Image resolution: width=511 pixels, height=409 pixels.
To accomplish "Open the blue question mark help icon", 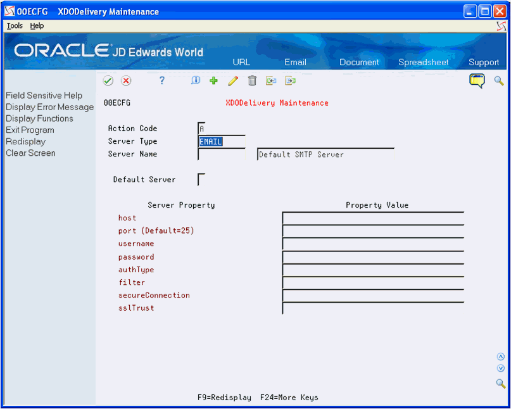I will coord(162,80).
